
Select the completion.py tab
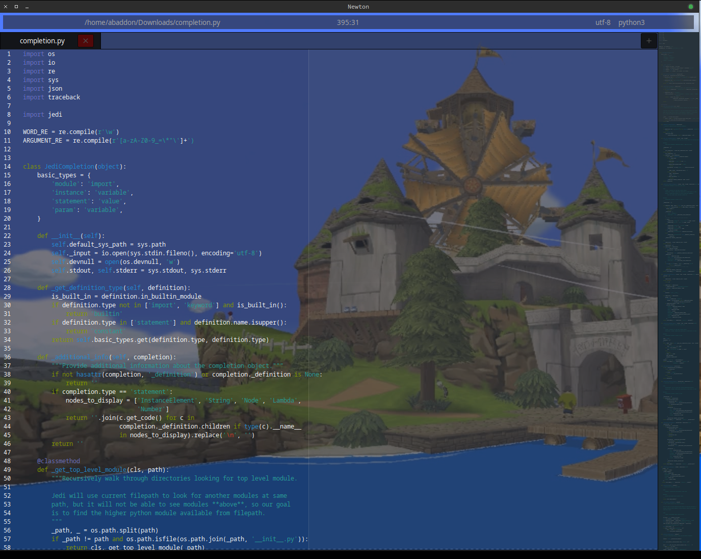(42, 41)
